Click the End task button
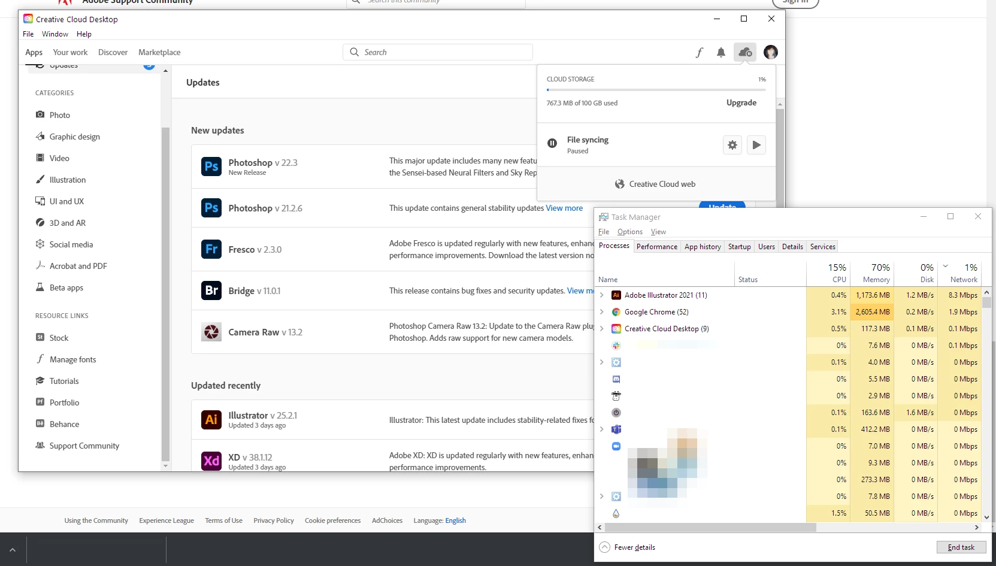996x566 pixels. click(961, 547)
